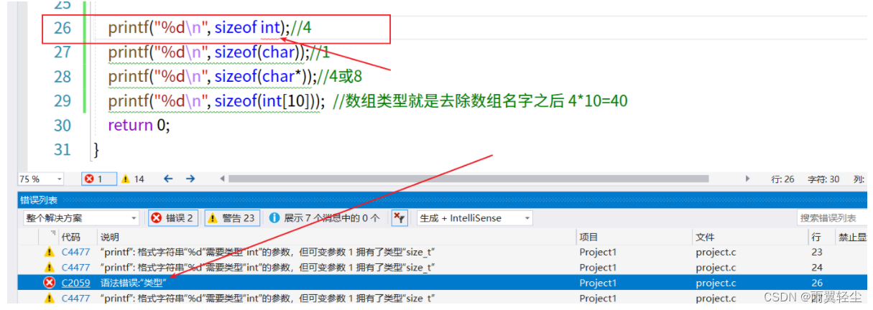The width and height of the screenshot is (873, 310).
Task: Toggle the 警告 23 filter button
Action: (231, 218)
